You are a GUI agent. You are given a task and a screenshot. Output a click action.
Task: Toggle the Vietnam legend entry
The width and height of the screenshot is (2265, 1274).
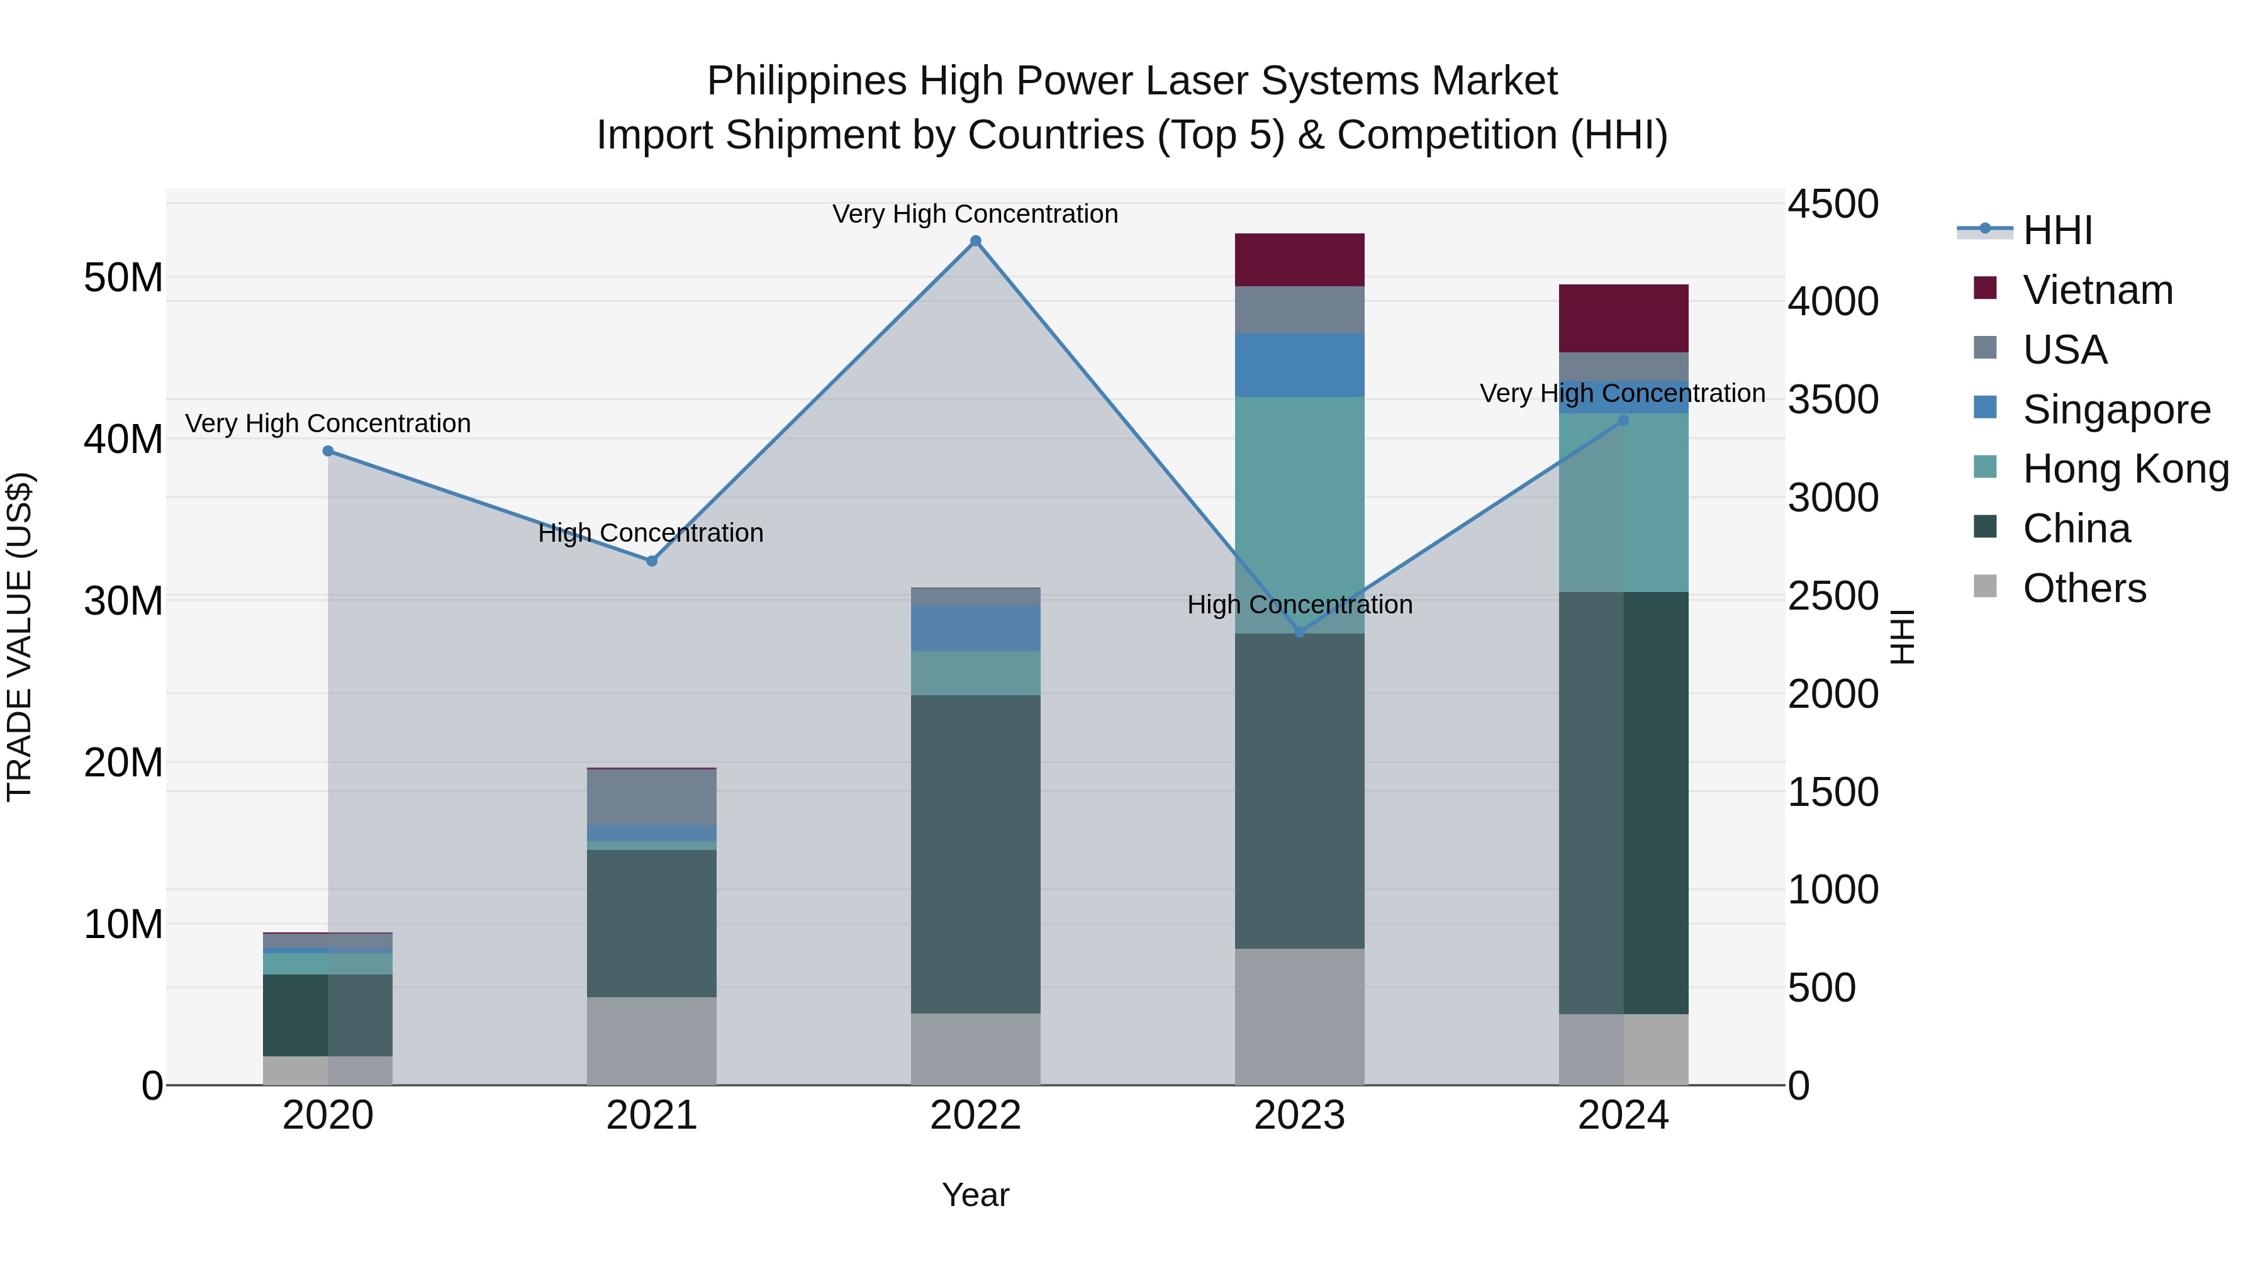(2072, 290)
